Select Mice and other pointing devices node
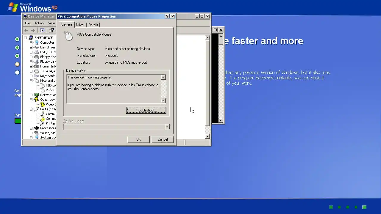This screenshot has width=381, height=214. 48,81
